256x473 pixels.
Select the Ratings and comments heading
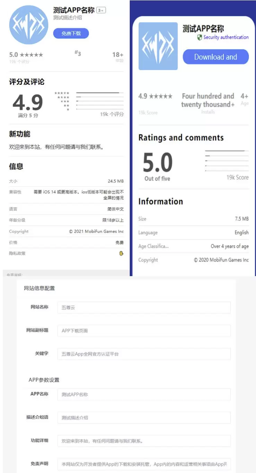tap(181, 138)
